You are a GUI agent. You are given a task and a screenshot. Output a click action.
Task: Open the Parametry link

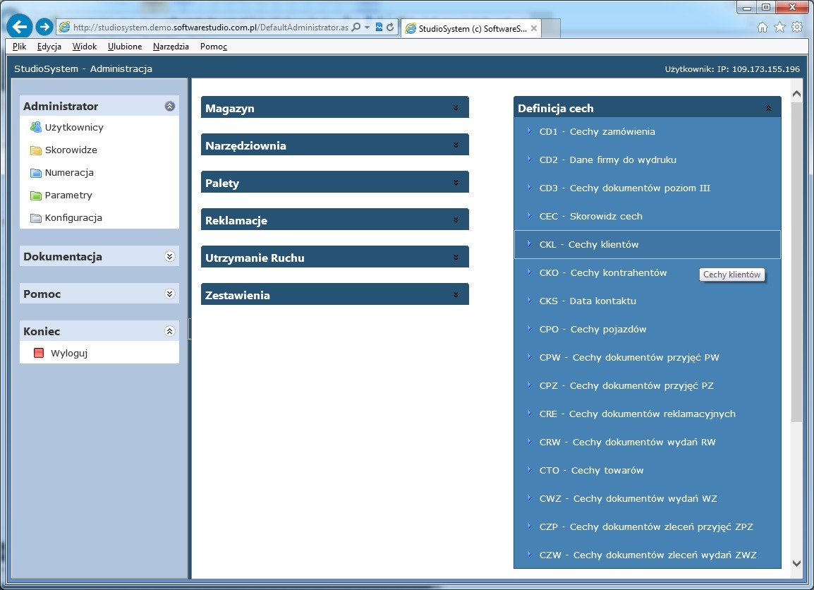click(68, 195)
